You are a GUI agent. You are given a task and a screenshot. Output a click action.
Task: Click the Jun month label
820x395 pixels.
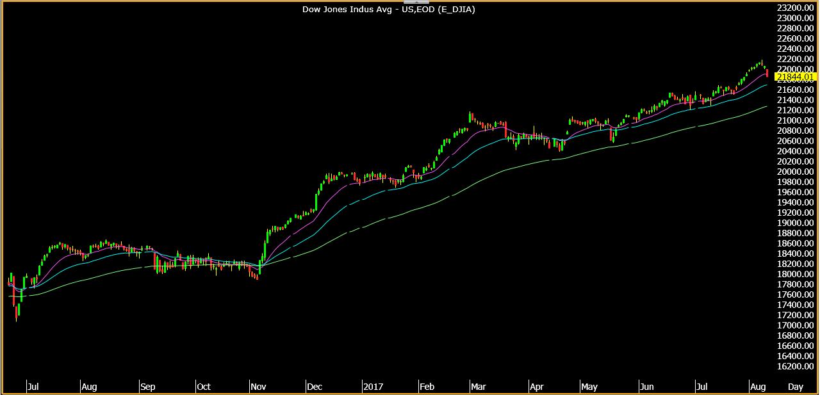point(647,387)
